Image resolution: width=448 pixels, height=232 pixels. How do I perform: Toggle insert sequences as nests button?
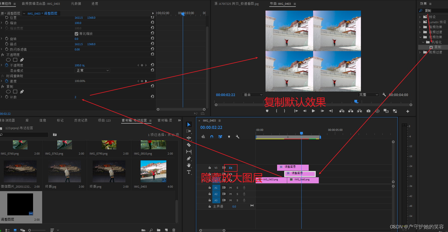(203, 137)
